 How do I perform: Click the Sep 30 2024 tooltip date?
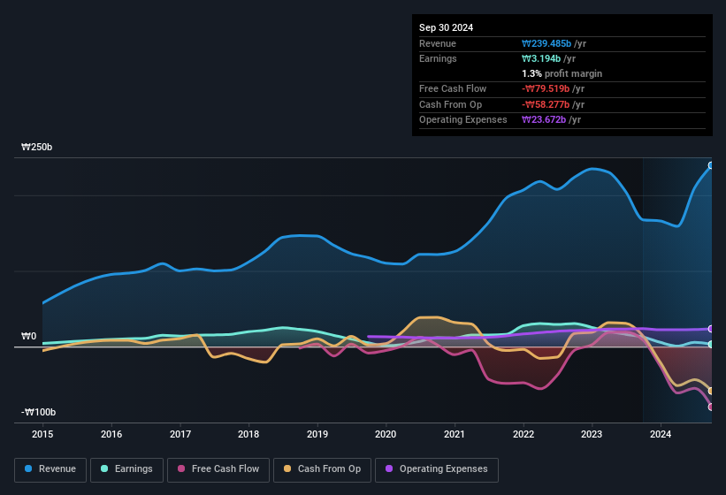[446, 27]
